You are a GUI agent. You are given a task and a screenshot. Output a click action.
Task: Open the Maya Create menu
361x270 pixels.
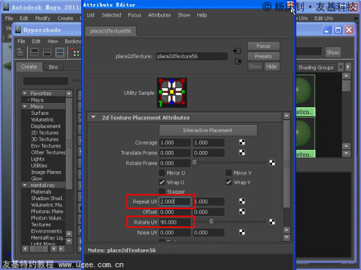click(x=65, y=18)
